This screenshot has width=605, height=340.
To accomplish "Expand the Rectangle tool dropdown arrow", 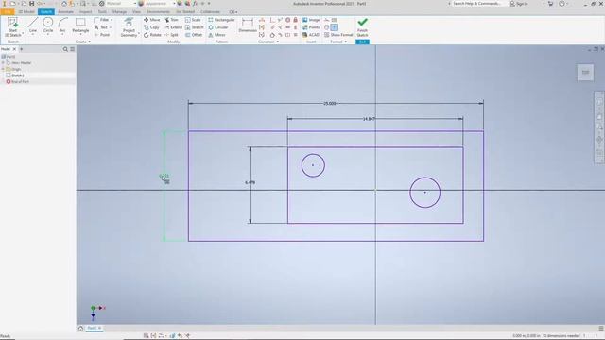I will (80, 35).
